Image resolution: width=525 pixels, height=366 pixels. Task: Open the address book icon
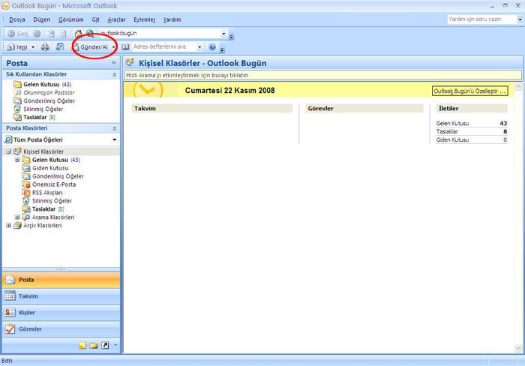pyautogui.click(x=125, y=47)
